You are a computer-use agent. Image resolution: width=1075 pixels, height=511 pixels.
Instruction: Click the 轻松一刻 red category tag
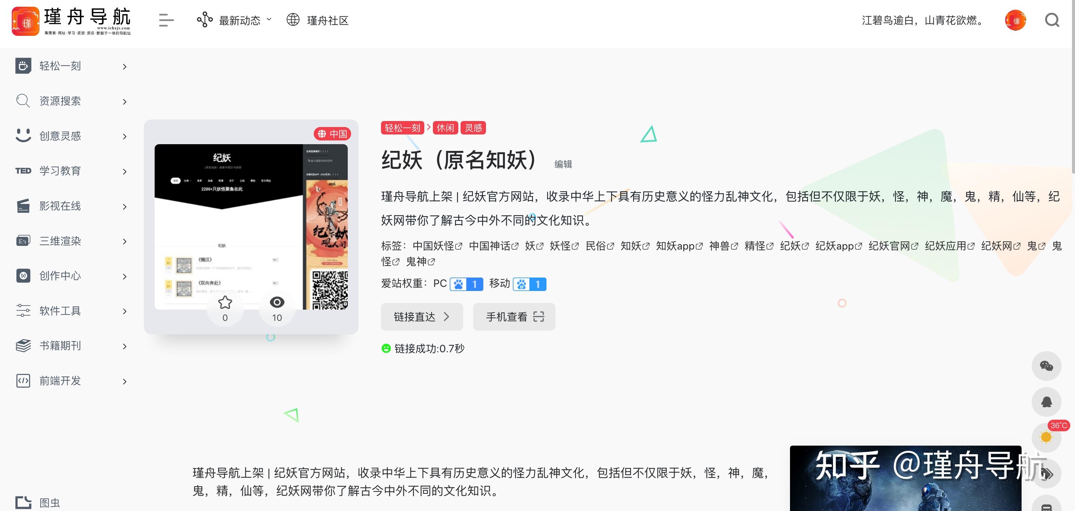pyautogui.click(x=402, y=128)
